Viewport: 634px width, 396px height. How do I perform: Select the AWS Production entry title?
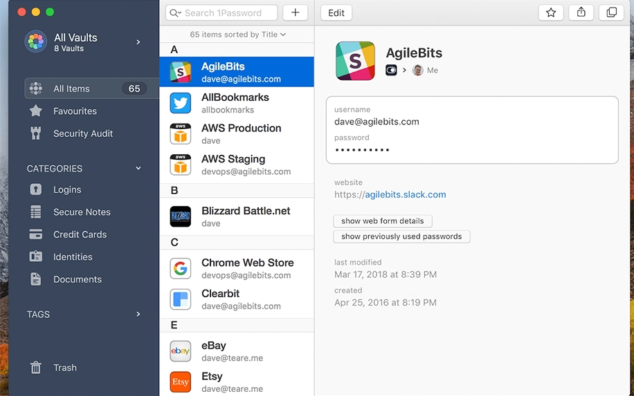[242, 128]
